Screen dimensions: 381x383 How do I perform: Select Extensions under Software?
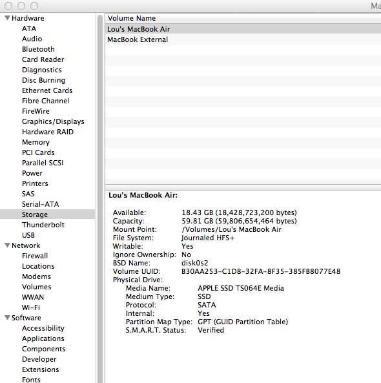coord(40,369)
